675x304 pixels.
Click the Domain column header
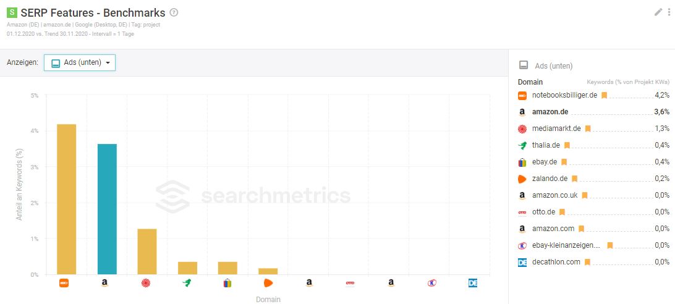pos(530,82)
